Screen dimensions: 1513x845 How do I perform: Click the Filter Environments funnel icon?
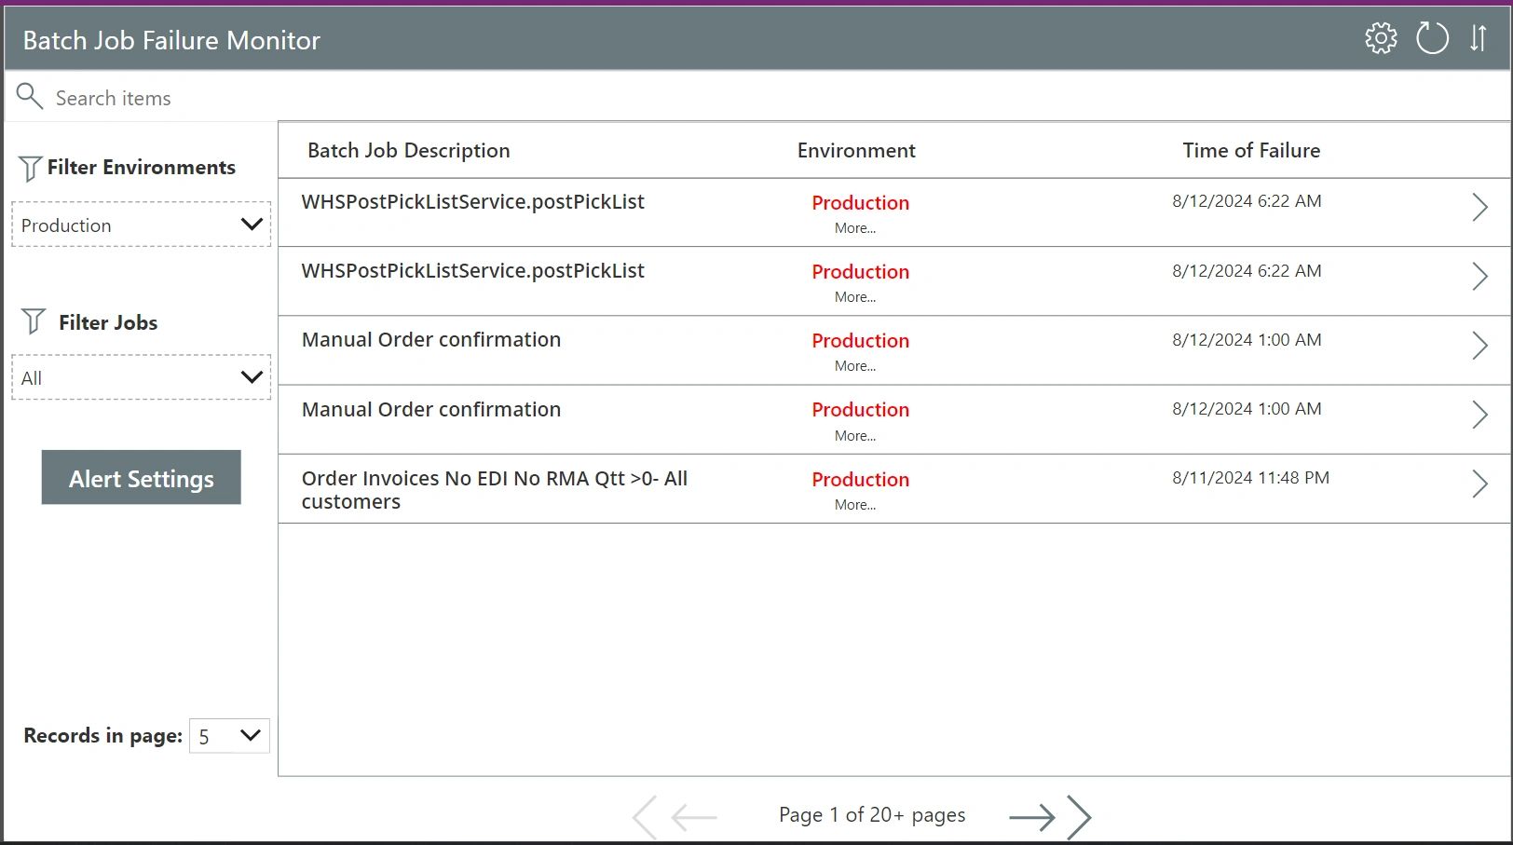point(31,165)
